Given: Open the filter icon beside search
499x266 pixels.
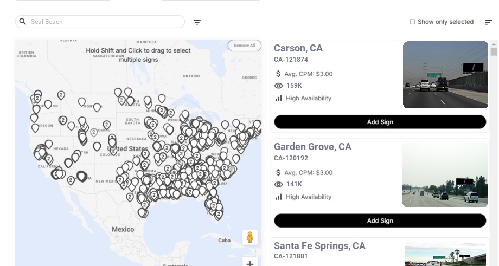Looking at the screenshot, I should tap(197, 22).
